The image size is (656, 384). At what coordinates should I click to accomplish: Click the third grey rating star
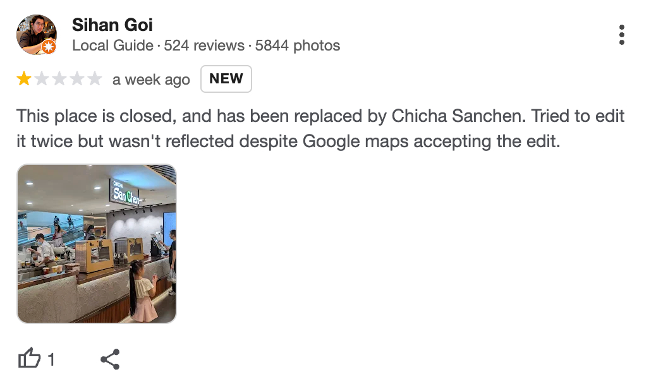coord(59,79)
